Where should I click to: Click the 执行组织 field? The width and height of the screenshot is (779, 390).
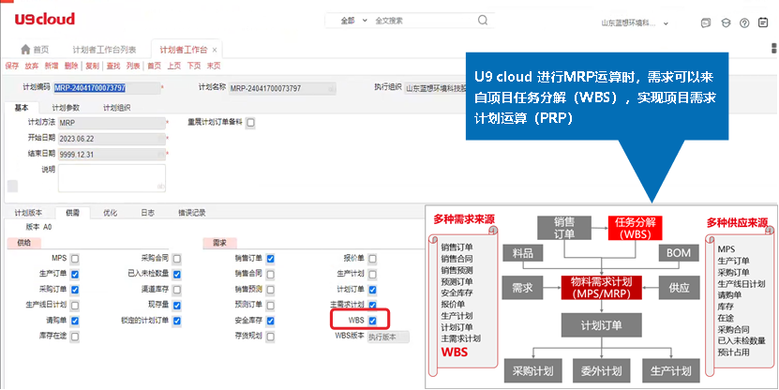coord(435,88)
